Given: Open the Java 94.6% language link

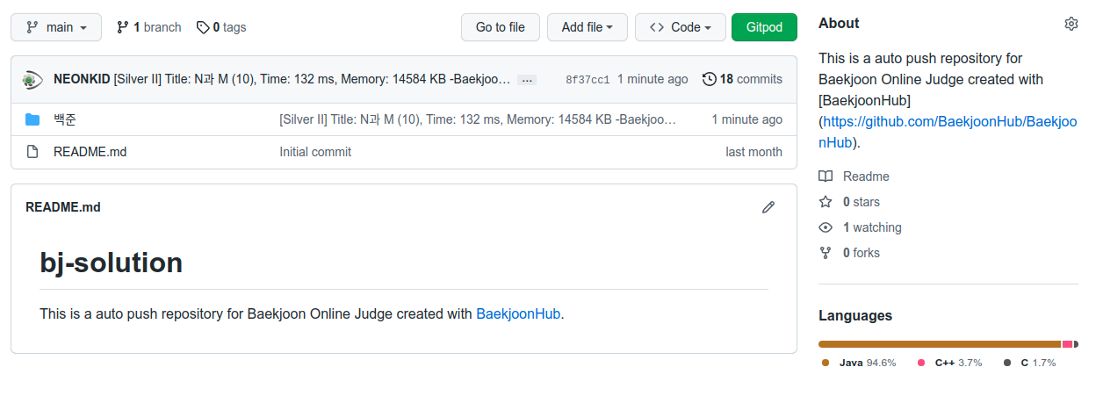Looking at the screenshot, I should coord(859,363).
